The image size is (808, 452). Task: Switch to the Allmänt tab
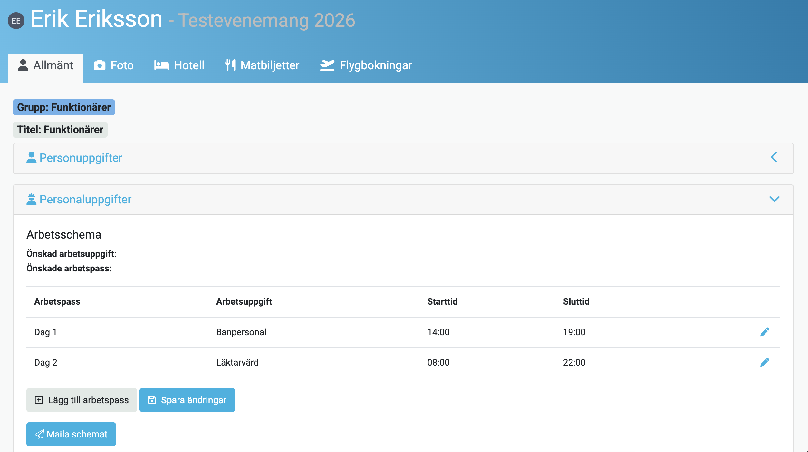tap(46, 65)
